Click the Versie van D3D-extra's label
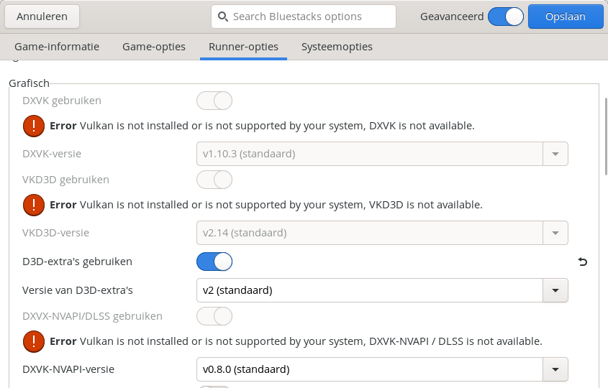The width and height of the screenshot is (608, 388). (x=78, y=290)
